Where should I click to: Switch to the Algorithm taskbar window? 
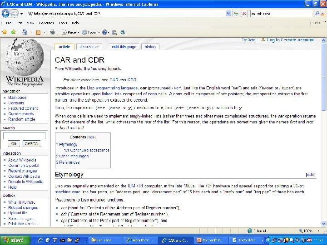coord(140,240)
